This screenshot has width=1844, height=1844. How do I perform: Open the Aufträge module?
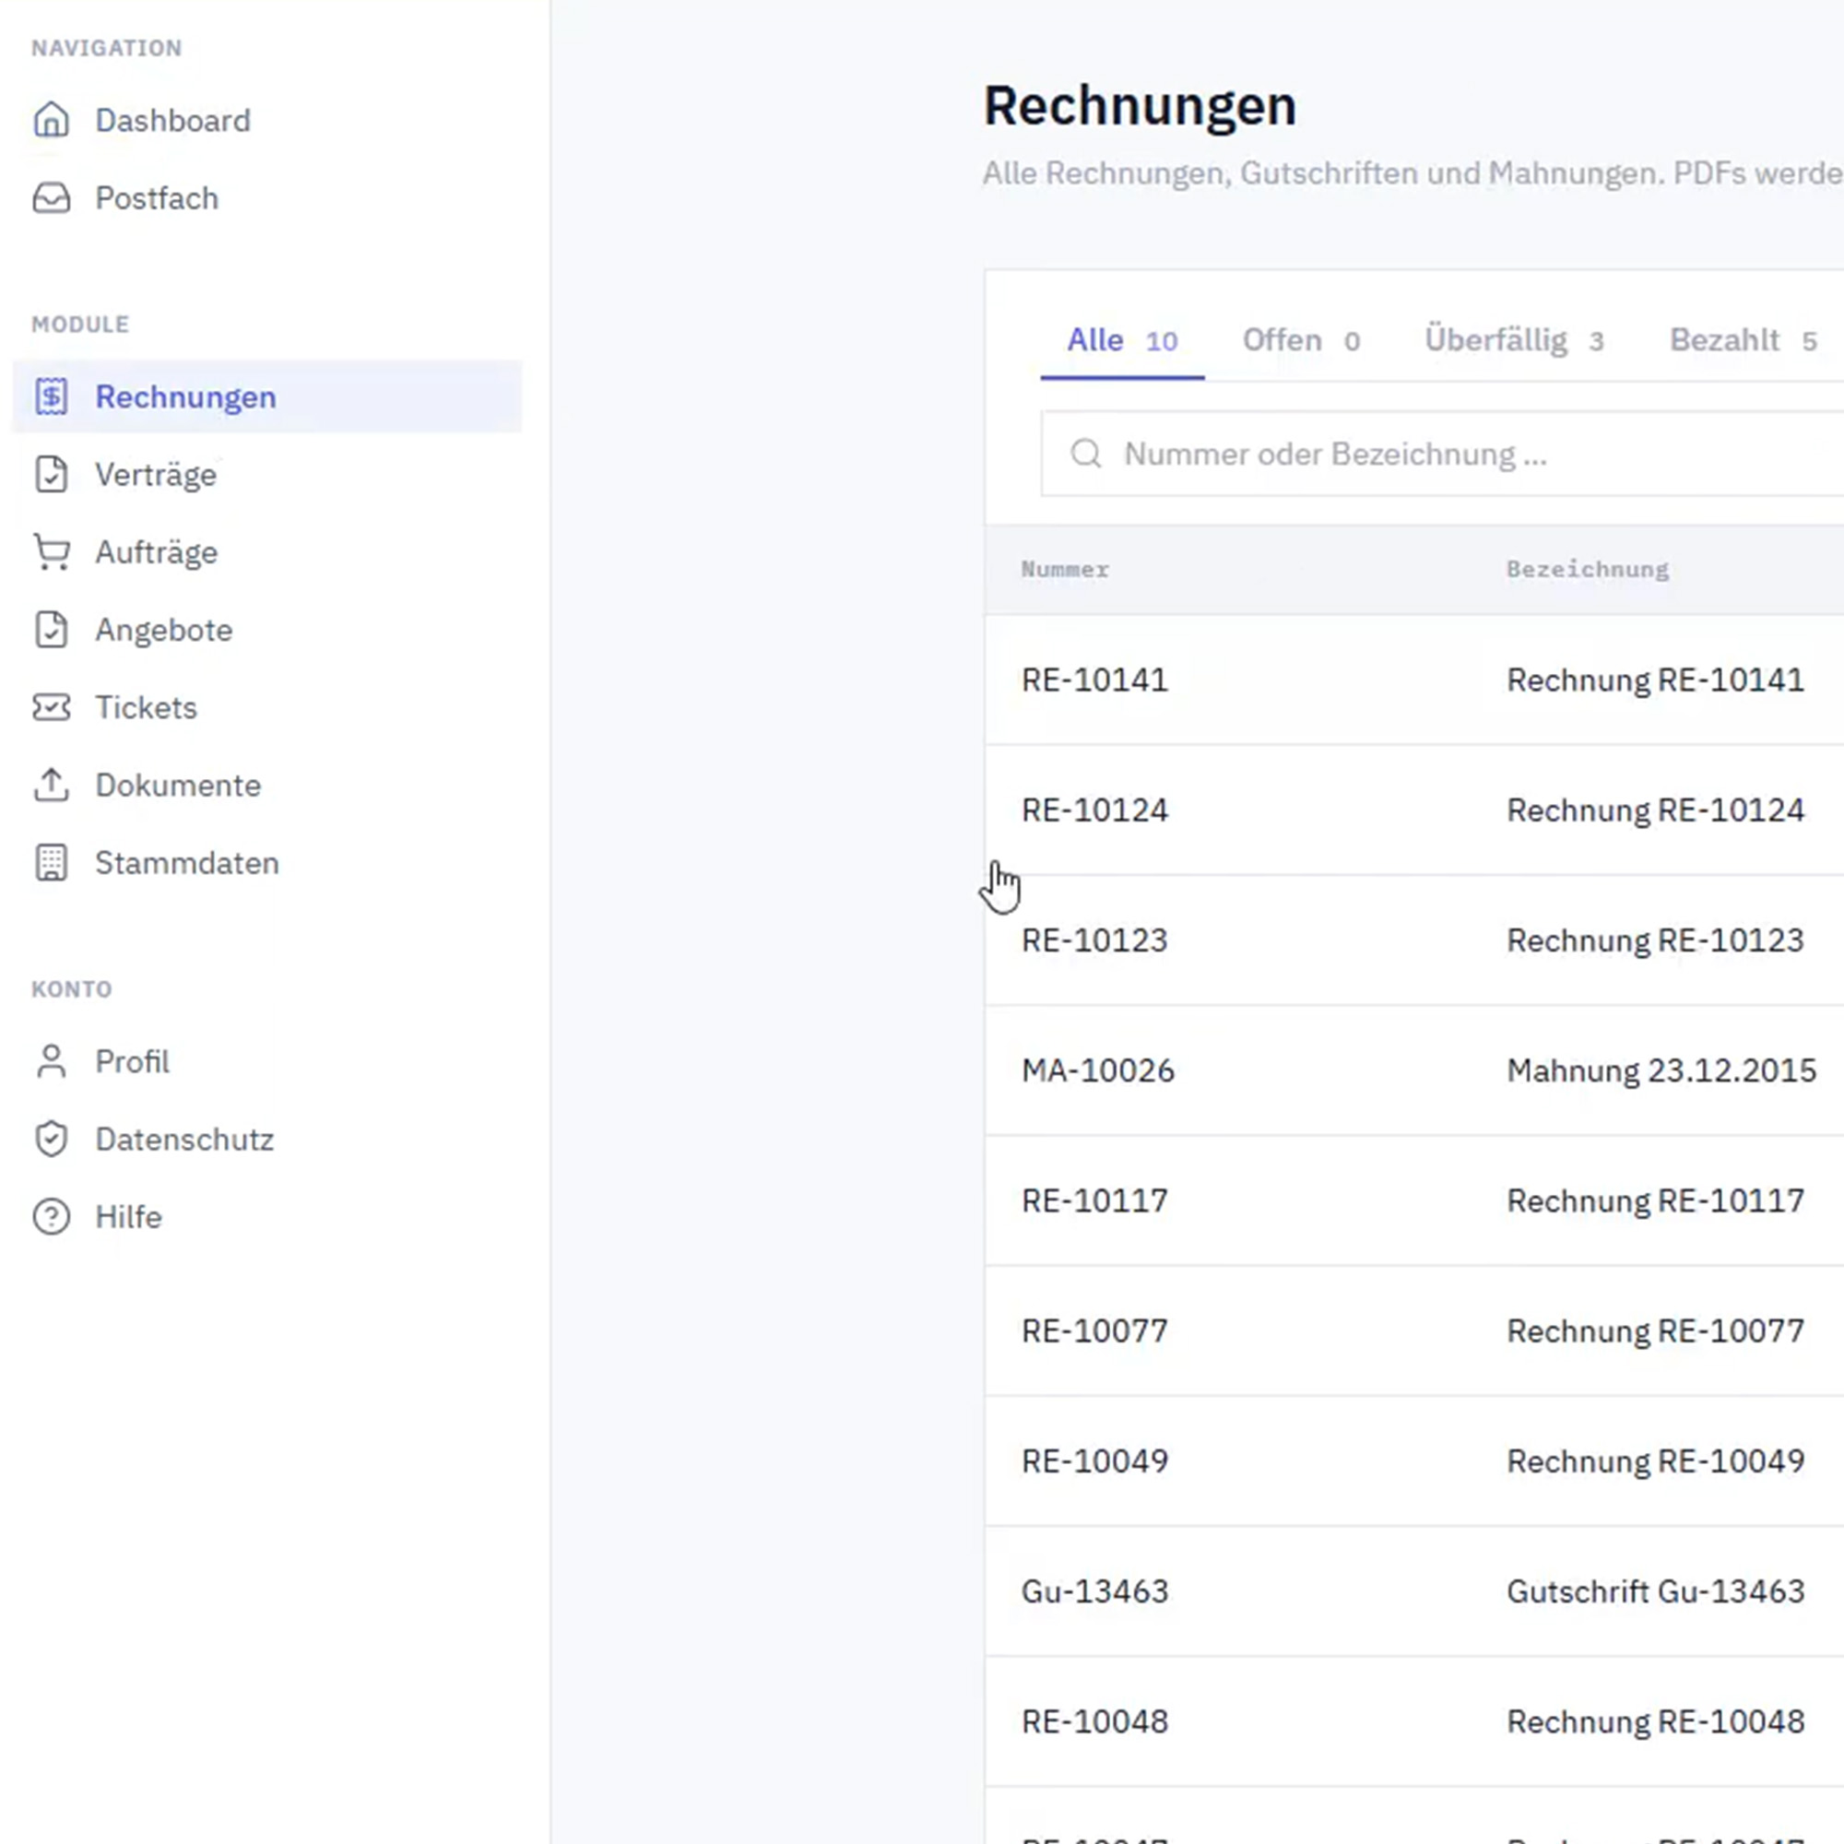tap(157, 552)
